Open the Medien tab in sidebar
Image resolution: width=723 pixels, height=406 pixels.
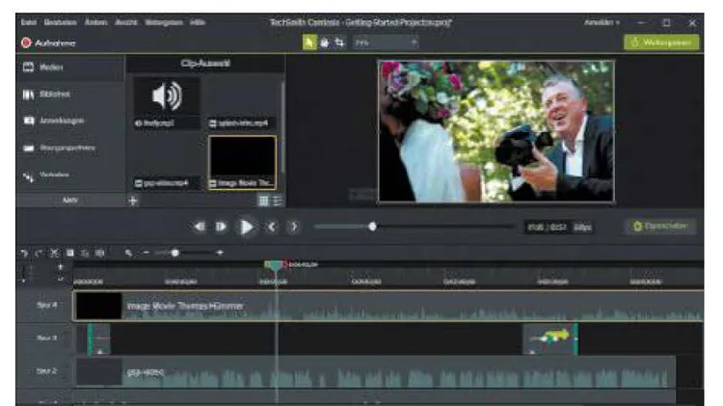pyautogui.click(x=70, y=68)
